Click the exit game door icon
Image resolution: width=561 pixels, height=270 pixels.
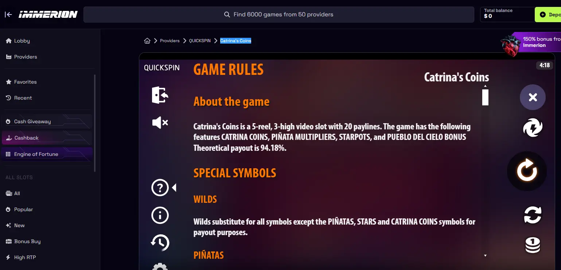160,95
